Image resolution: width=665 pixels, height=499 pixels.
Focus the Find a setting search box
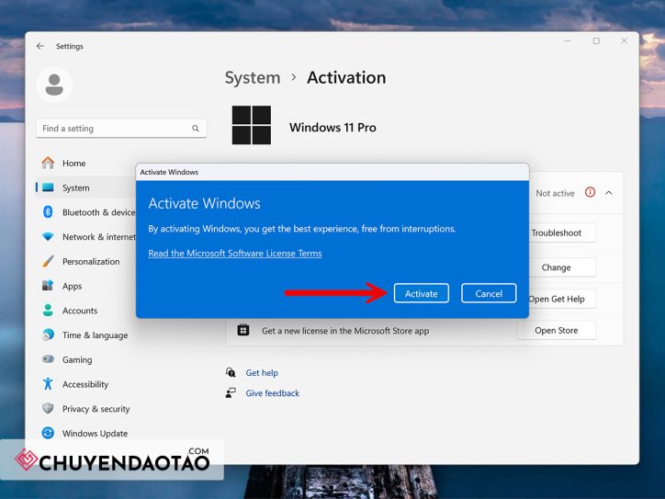point(121,128)
